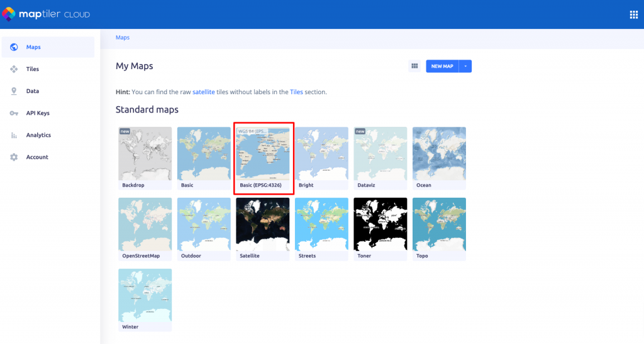Go to Tiles section in sidebar
This screenshot has width=644, height=344.
tap(48, 69)
